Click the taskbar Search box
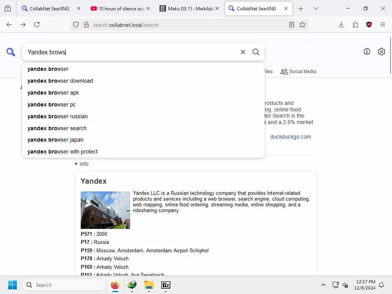392x294 pixels. (x=64, y=285)
